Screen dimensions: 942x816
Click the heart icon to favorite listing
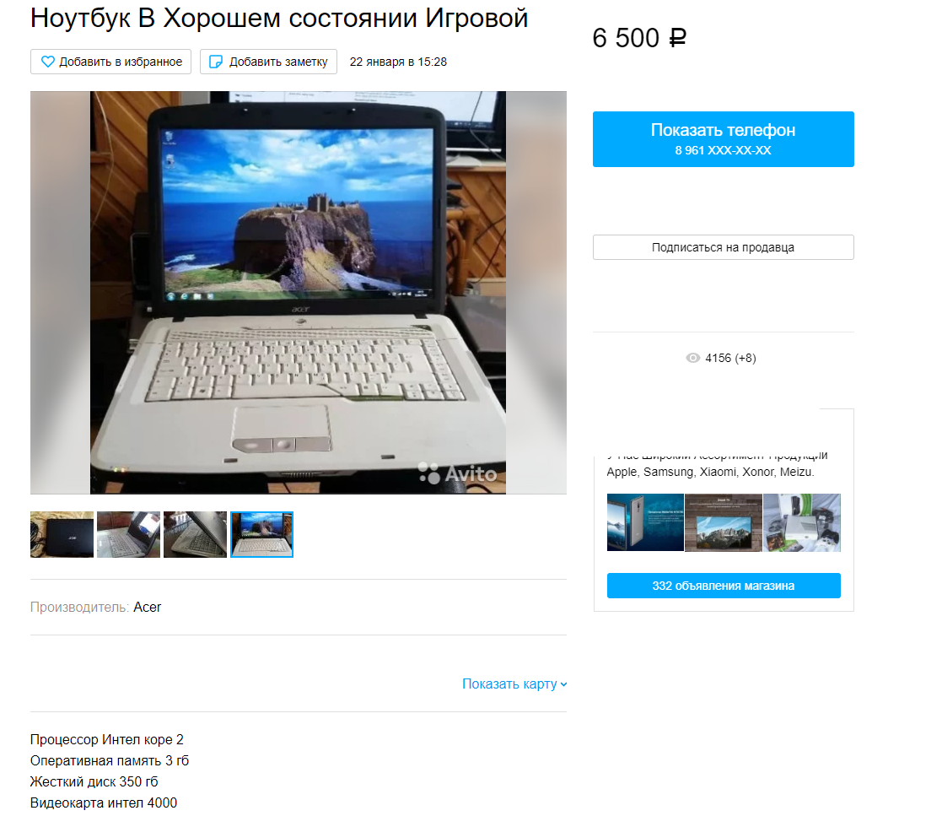(47, 62)
